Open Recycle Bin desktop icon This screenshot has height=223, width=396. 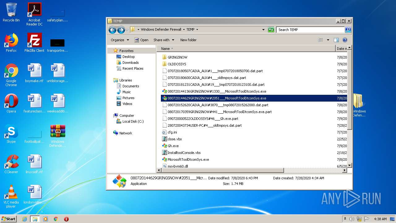pos(11,12)
